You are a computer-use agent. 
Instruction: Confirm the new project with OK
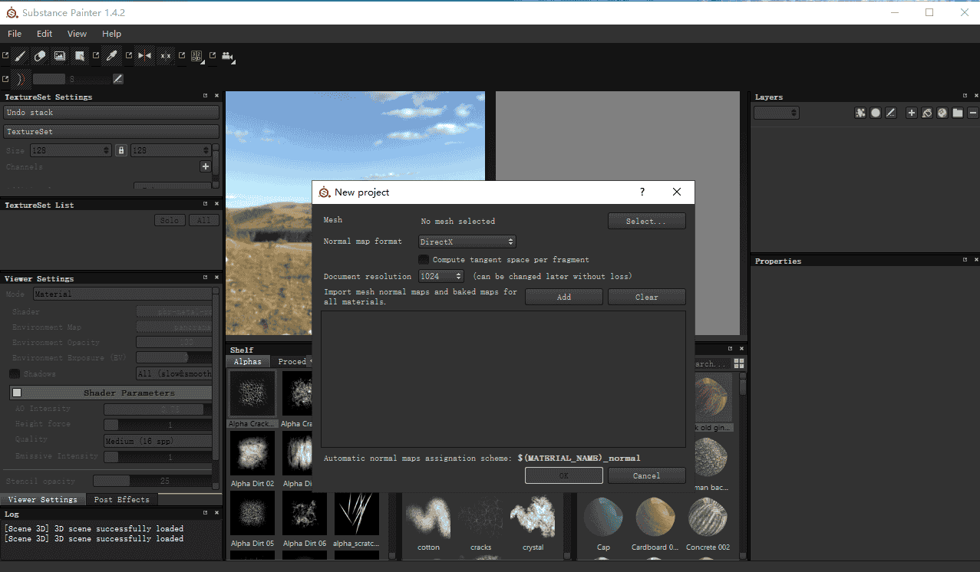(563, 475)
